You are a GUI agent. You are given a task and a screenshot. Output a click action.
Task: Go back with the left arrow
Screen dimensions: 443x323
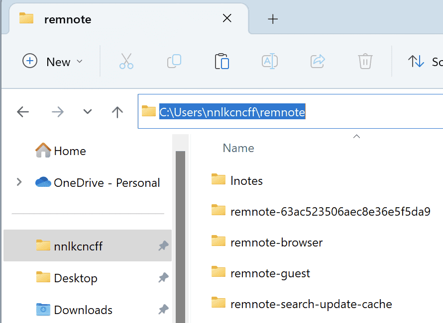coord(23,112)
